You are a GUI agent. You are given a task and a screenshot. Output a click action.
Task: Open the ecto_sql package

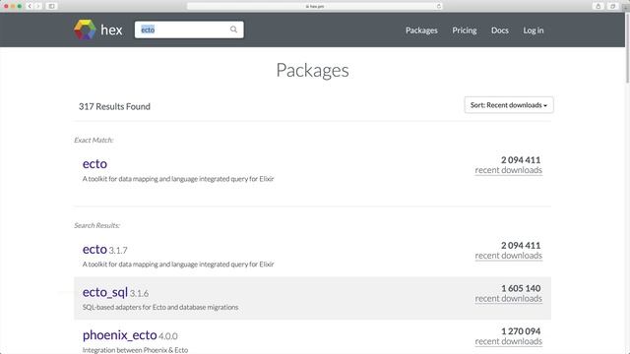[x=105, y=293]
